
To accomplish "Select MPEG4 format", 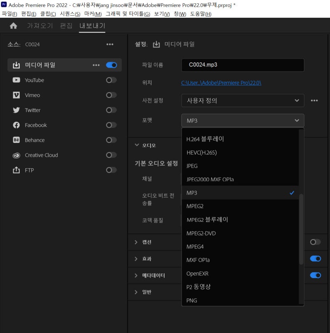I will click(240, 247).
